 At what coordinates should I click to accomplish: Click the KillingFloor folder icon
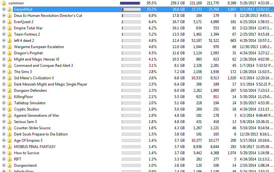tap(9, 97)
